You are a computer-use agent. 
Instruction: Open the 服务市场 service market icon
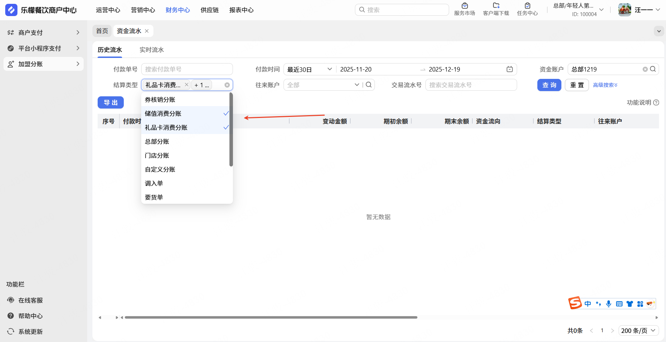point(464,6)
